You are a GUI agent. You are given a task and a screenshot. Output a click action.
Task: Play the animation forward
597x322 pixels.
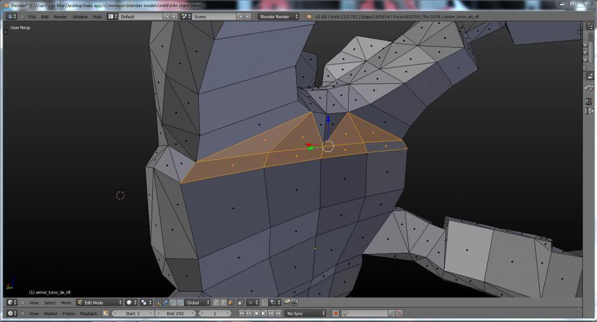[x=264, y=313]
